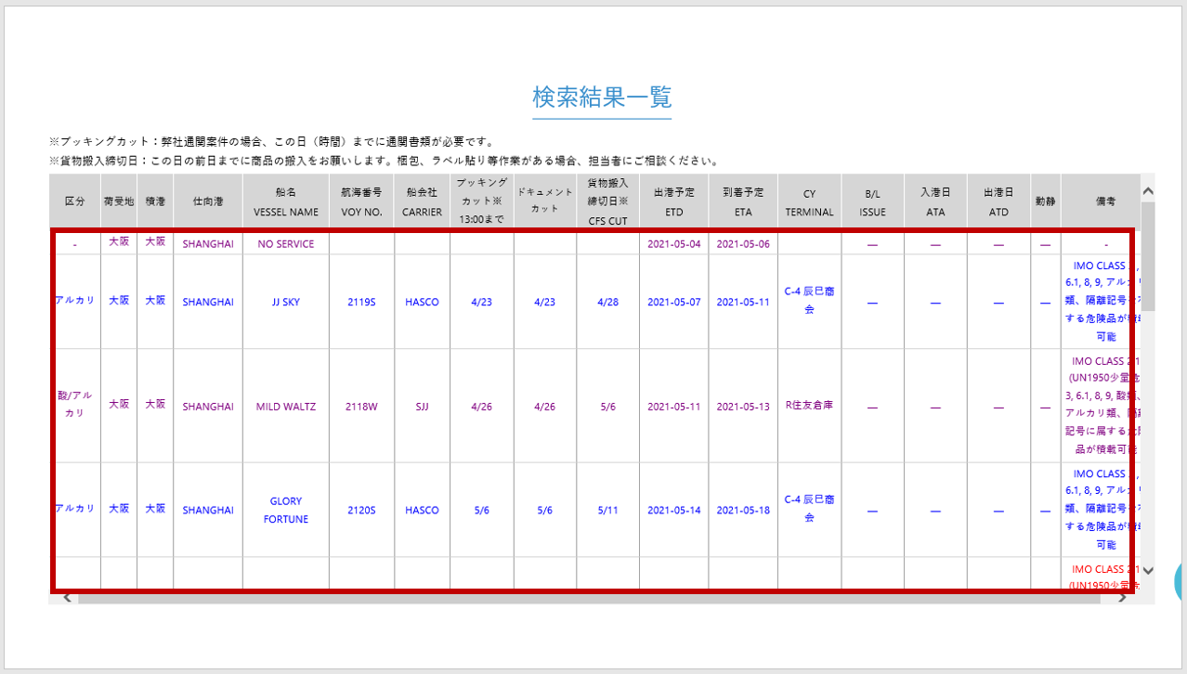Click the 動静 column header
1187x674 pixels.
[x=1045, y=201]
